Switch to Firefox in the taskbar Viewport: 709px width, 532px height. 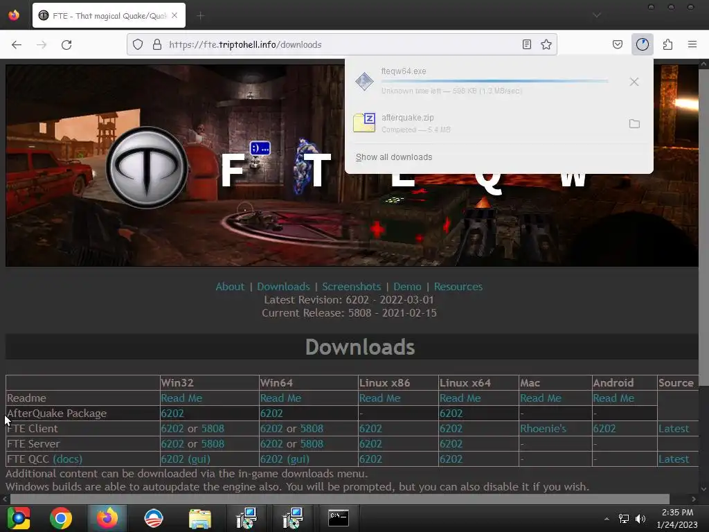[107, 518]
